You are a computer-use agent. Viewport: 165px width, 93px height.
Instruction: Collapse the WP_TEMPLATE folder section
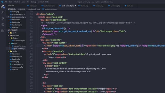(x=7, y=30)
